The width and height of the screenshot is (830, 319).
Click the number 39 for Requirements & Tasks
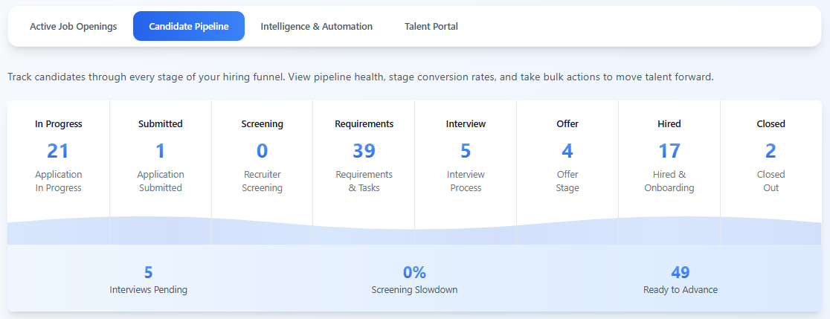click(364, 151)
